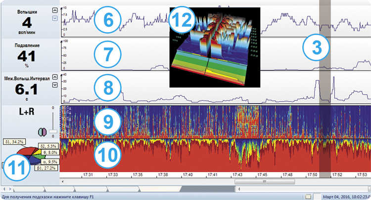The width and height of the screenshot is (371, 200).
Task: Click the 17:52 time mark
Action: (337, 175)
